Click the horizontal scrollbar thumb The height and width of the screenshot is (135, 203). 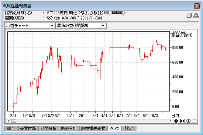pyautogui.click(x=14, y=121)
